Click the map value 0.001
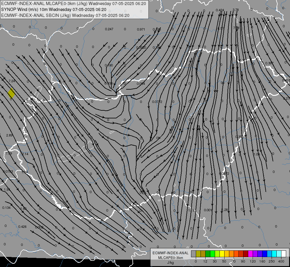This screenshot has width=290, height=267. (x=208, y=210)
